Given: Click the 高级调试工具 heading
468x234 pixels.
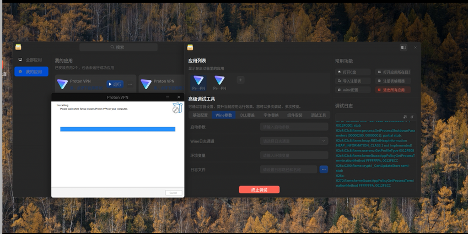Looking at the screenshot, I should point(202,99).
